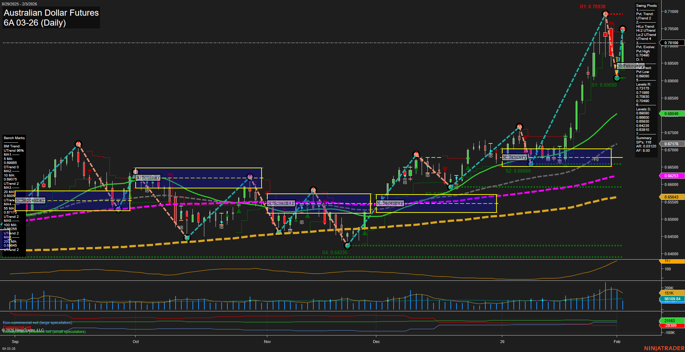Click the swing pivot circle at the 0.70930 high

click(x=605, y=14)
